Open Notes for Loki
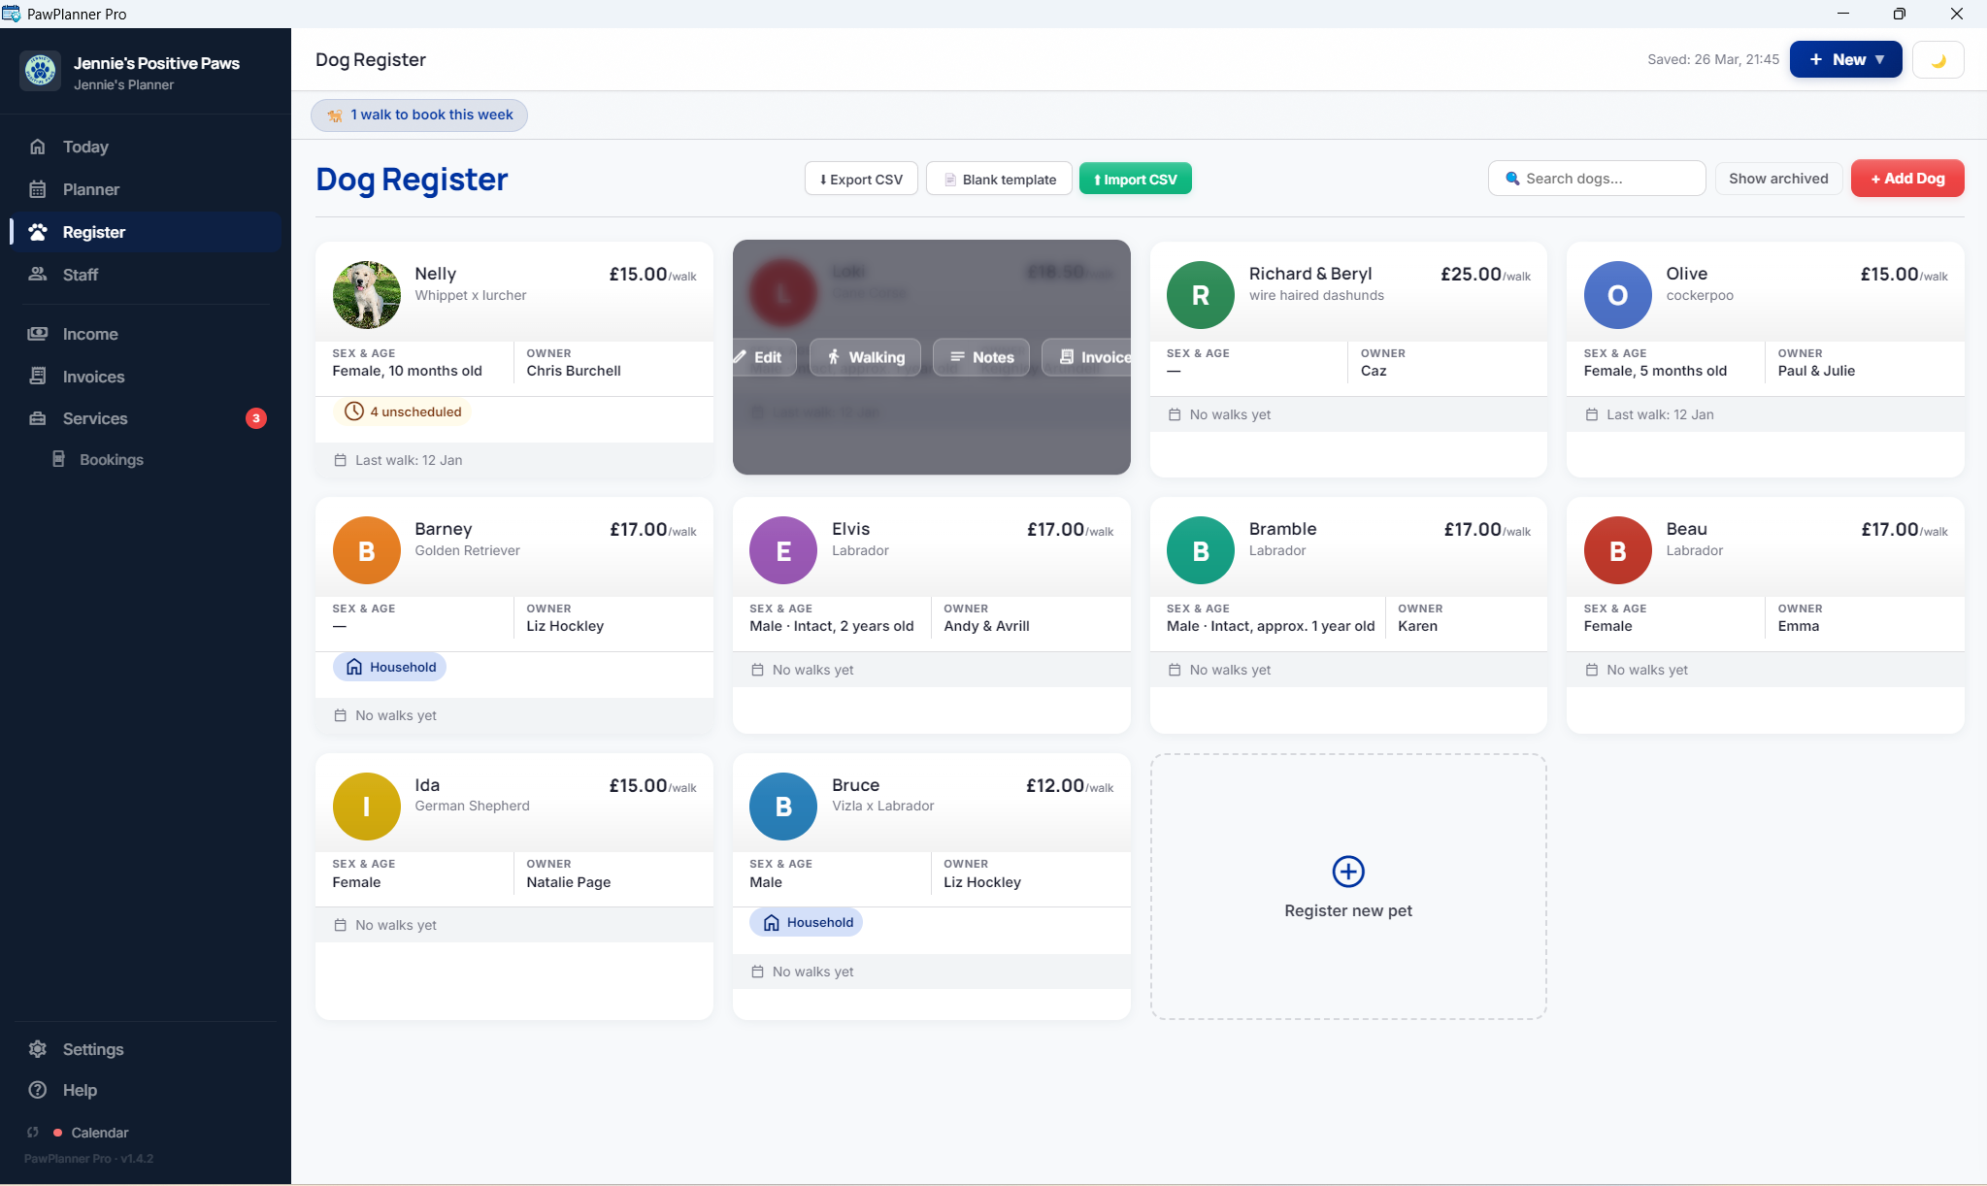The width and height of the screenshot is (1987, 1186). tap(981, 356)
